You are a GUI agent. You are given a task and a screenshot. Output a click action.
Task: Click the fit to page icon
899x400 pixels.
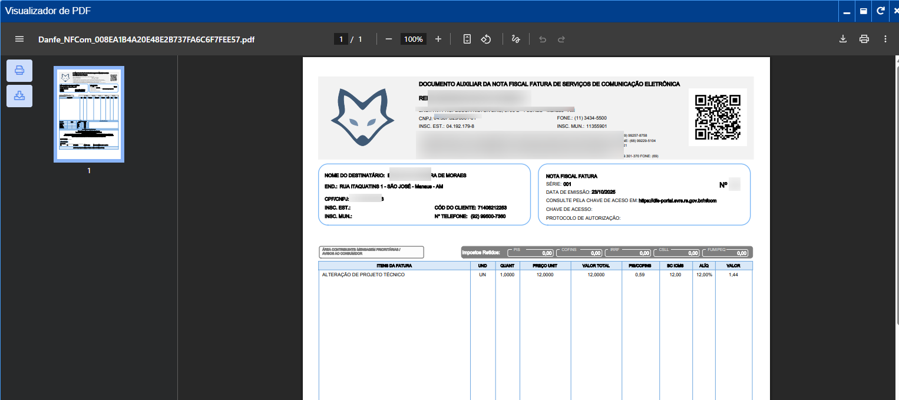467,39
